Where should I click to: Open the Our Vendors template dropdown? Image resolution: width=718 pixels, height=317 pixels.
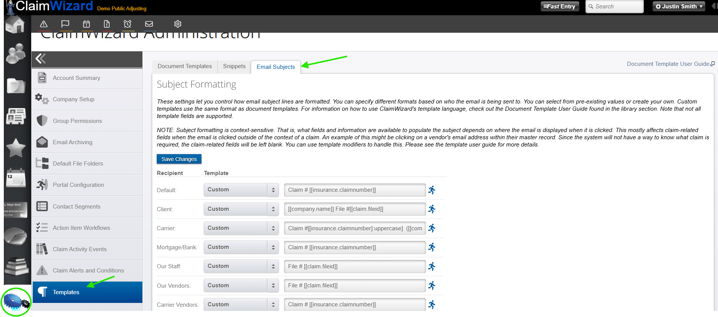(x=241, y=285)
